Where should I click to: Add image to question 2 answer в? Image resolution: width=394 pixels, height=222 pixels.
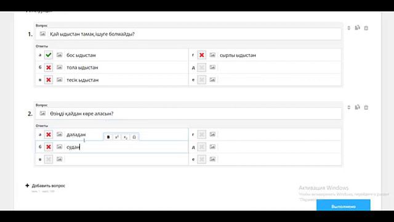click(59, 159)
